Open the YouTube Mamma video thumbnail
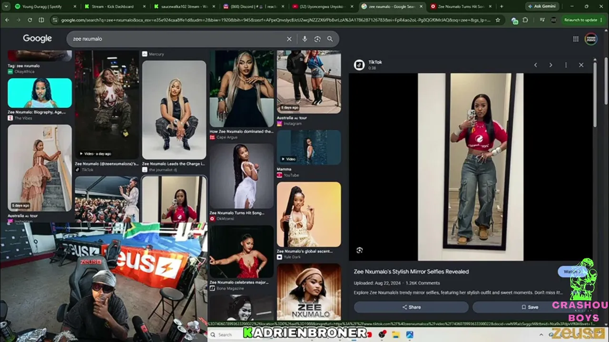The image size is (609, 342). pos(309,148)
